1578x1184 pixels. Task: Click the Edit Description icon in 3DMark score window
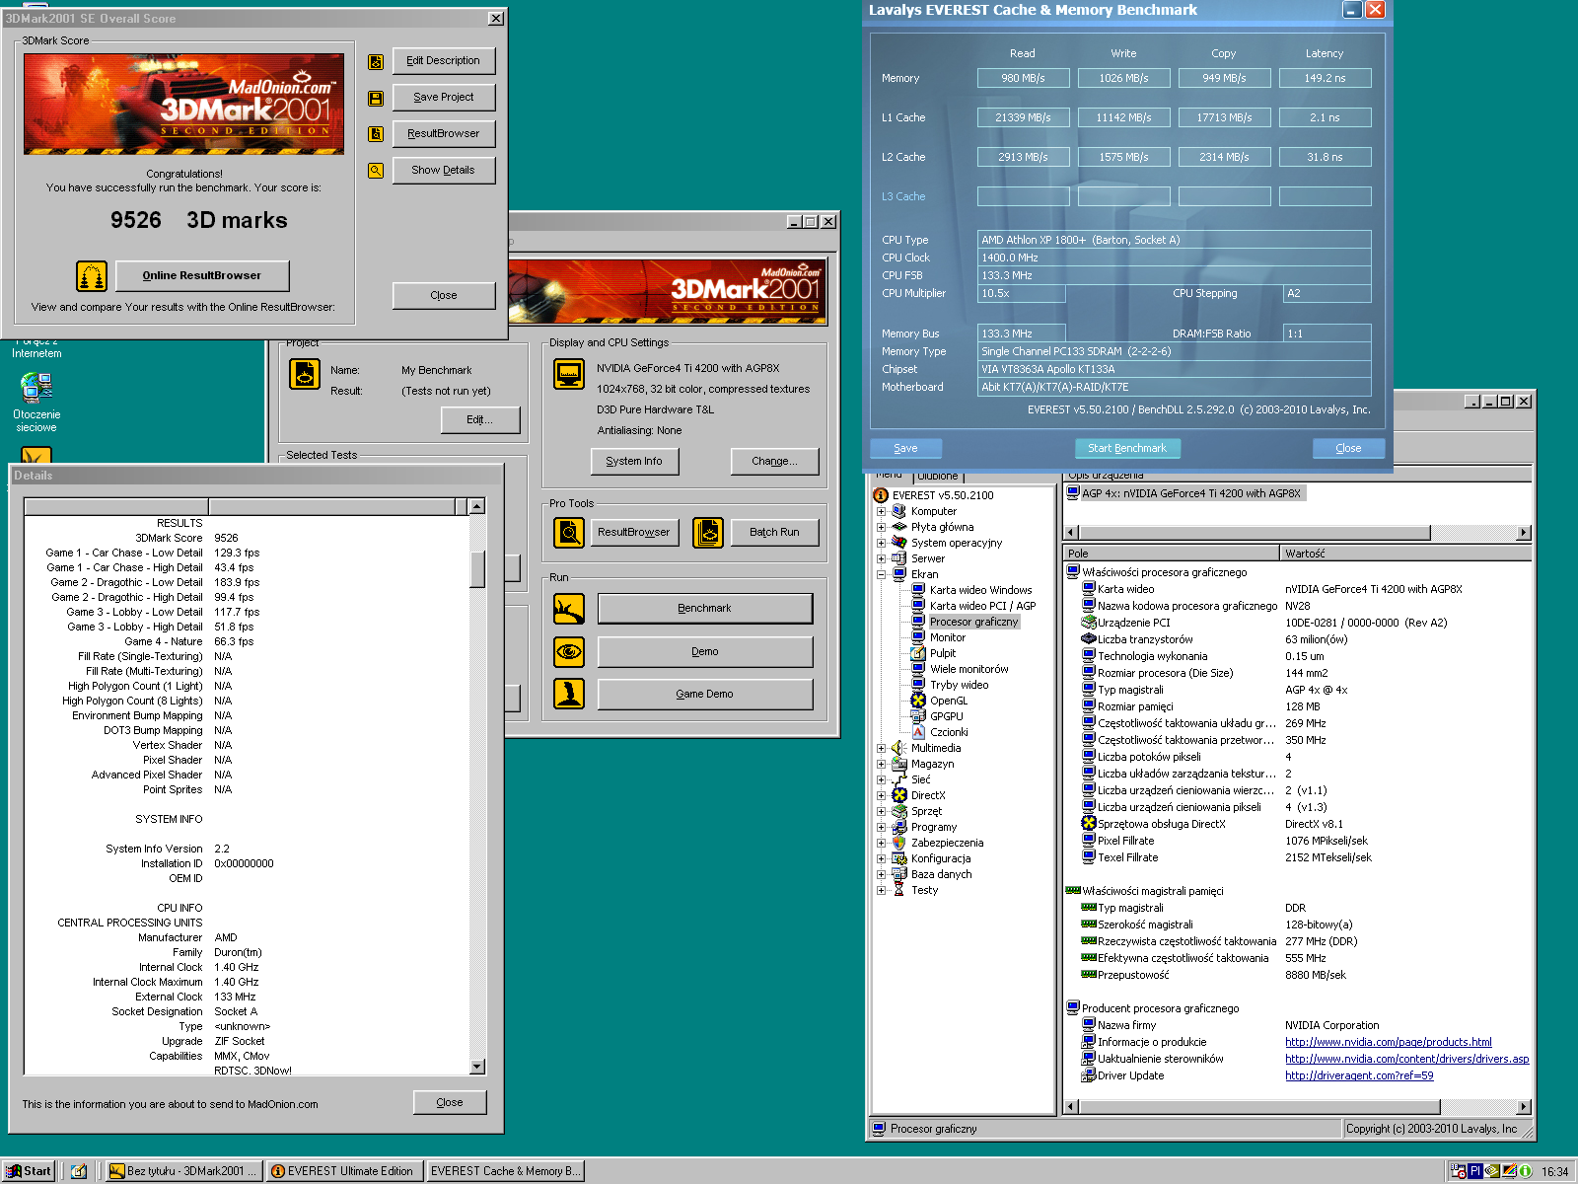coord(376,62)
